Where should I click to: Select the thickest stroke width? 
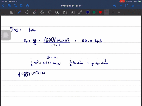(x=119, y=12)
